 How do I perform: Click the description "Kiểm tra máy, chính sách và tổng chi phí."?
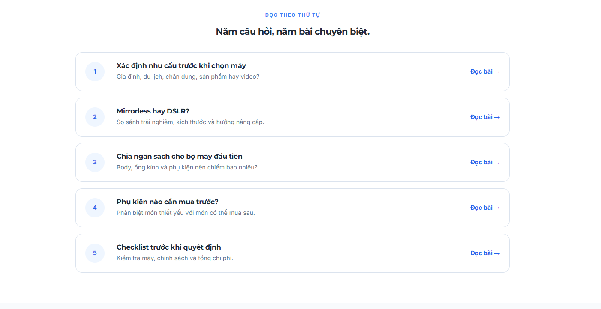[x=175, y=258]
